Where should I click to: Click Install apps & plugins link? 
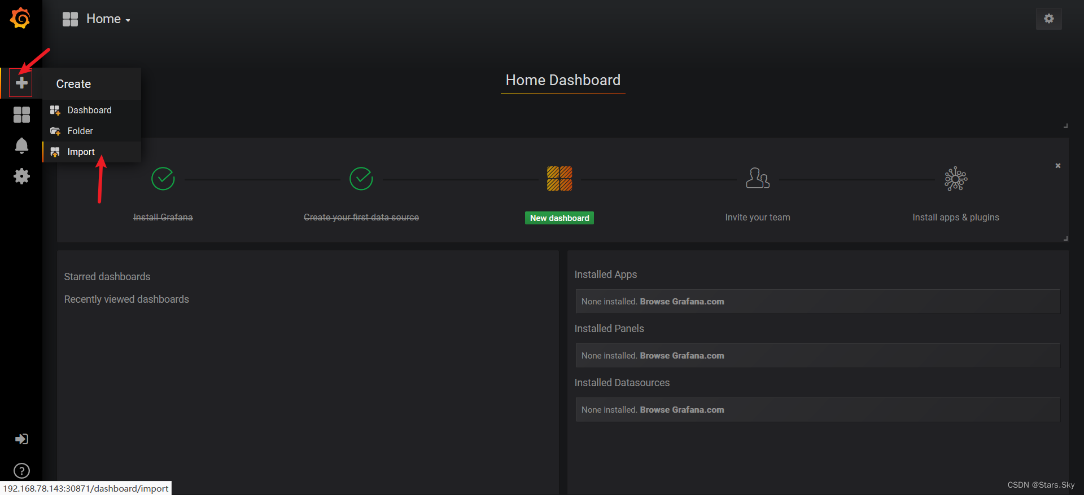956,218
